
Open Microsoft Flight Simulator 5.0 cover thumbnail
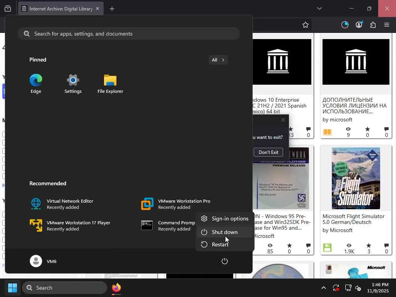[356, 178]
